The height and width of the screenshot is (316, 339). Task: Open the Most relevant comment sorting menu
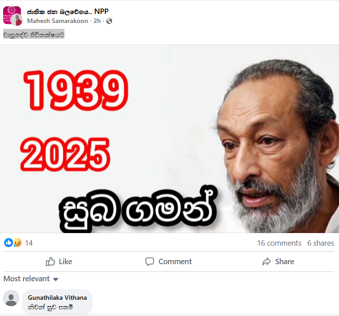point(31,279)
